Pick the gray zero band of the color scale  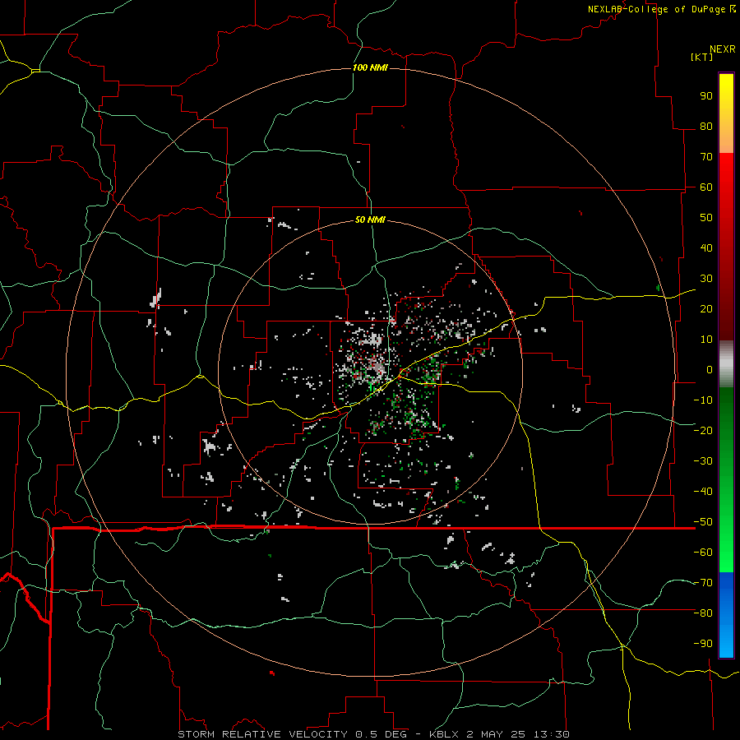click(x=726, y=364)
